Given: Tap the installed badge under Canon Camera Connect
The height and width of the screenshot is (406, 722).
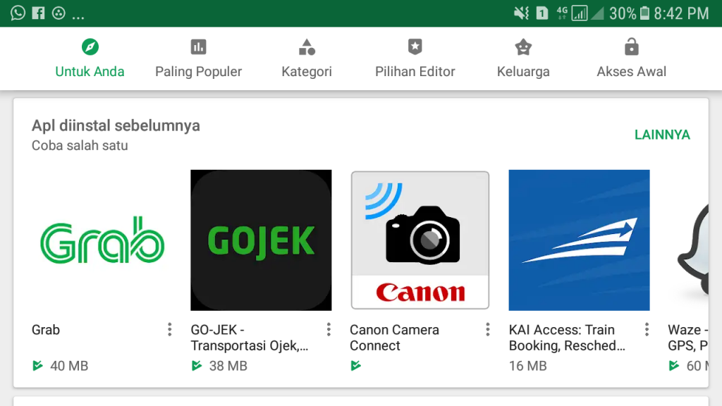Looking at the screenshot, I should (x=355, y=366).
